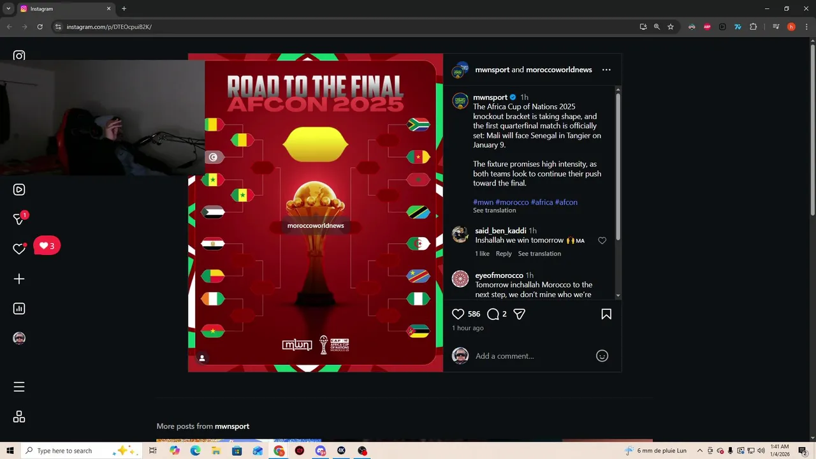Screen dimensions: 816x459
Task: Open Messages icon with 1 notification badge
Action: [x=19, y=219]
